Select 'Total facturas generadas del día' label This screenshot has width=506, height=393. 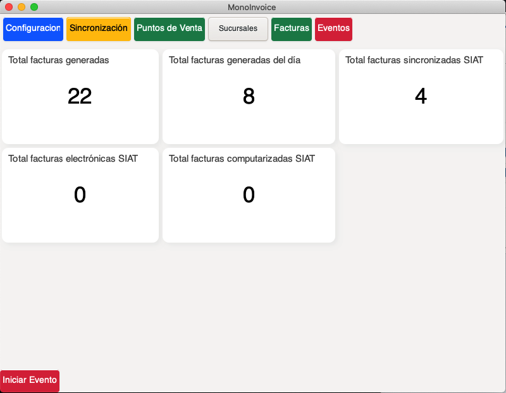tap(235, 61)
